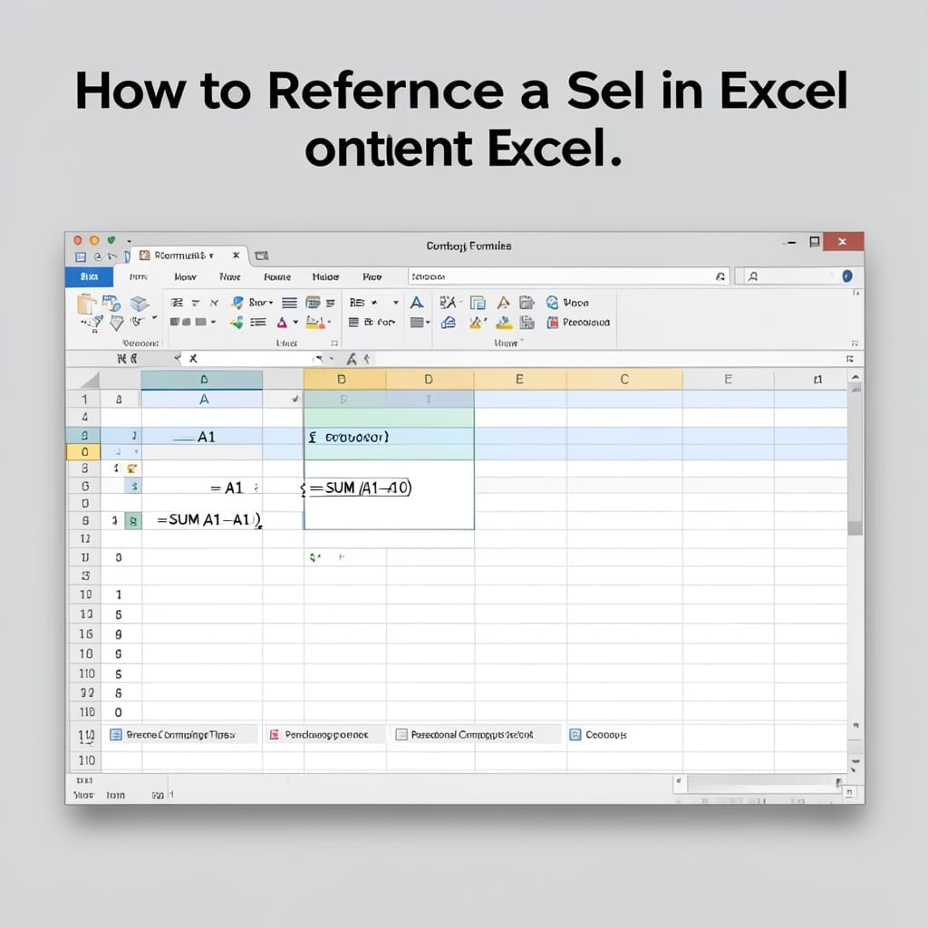Open the blue file tab
928x928 pixels.
click(x=89, y=277)
